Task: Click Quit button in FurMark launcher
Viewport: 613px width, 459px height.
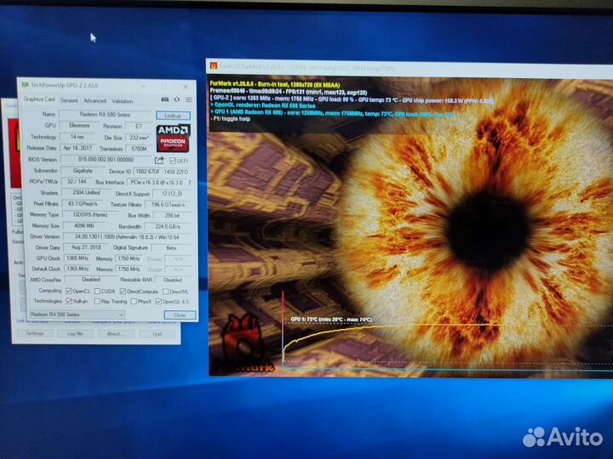Action: [158, 334]
